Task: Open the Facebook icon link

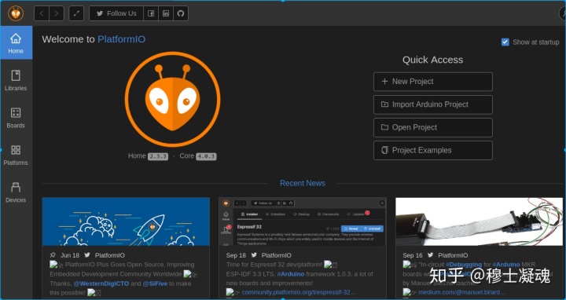Action: click(151, 13)
